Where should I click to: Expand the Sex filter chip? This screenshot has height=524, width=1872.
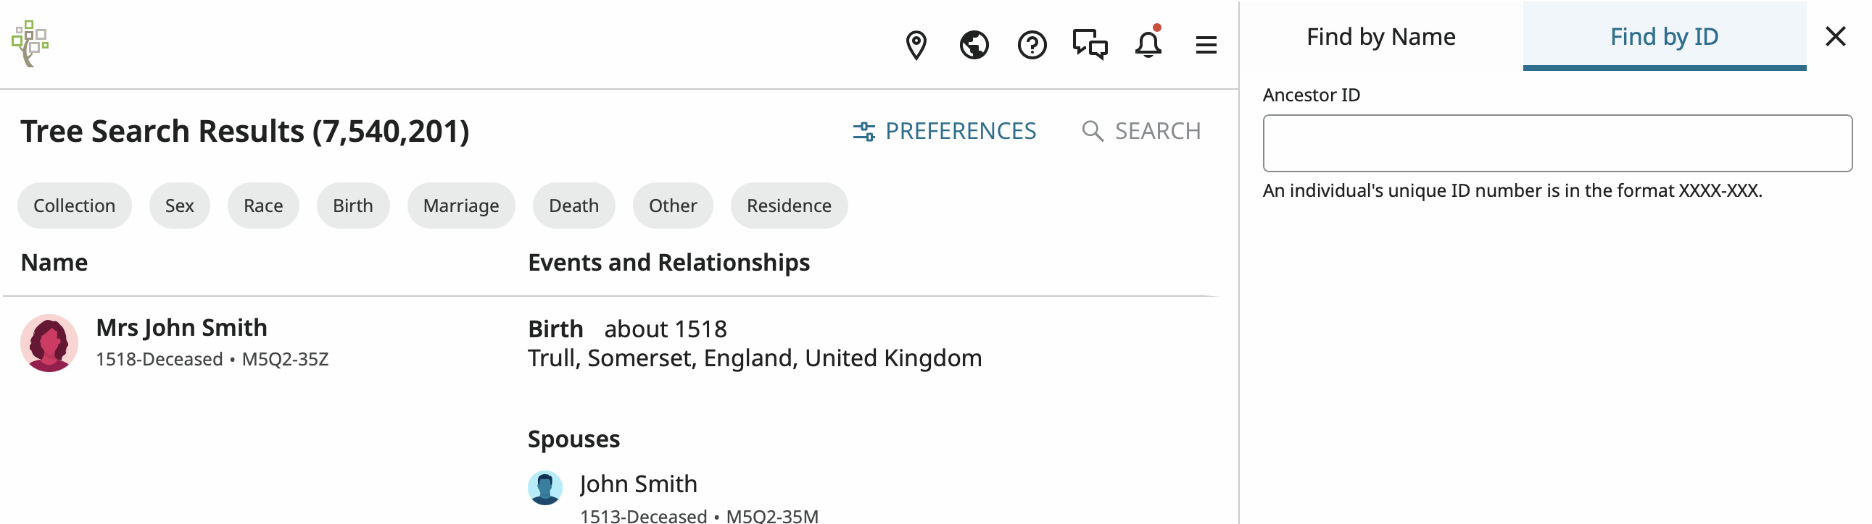pos(180,206)
